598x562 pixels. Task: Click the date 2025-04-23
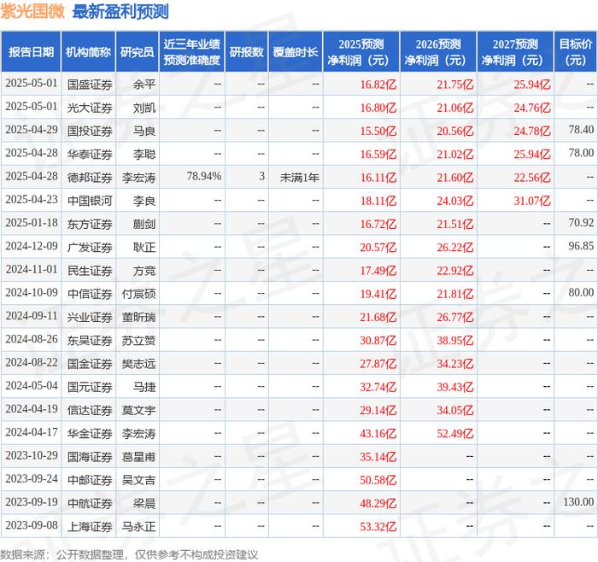[32, 199]
